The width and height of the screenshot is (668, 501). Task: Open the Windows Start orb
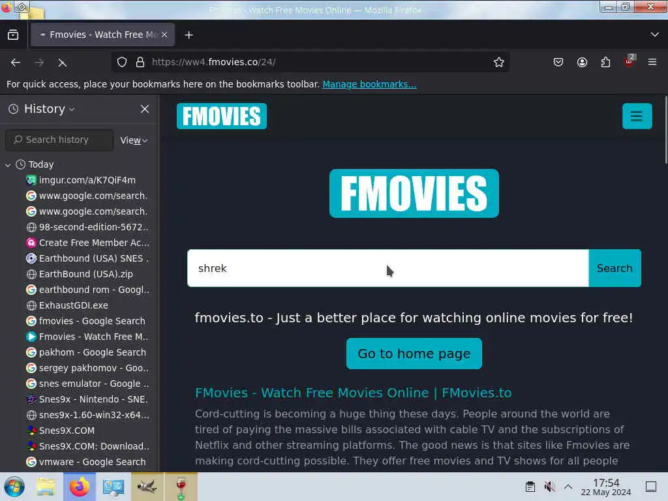coord(14,487)
